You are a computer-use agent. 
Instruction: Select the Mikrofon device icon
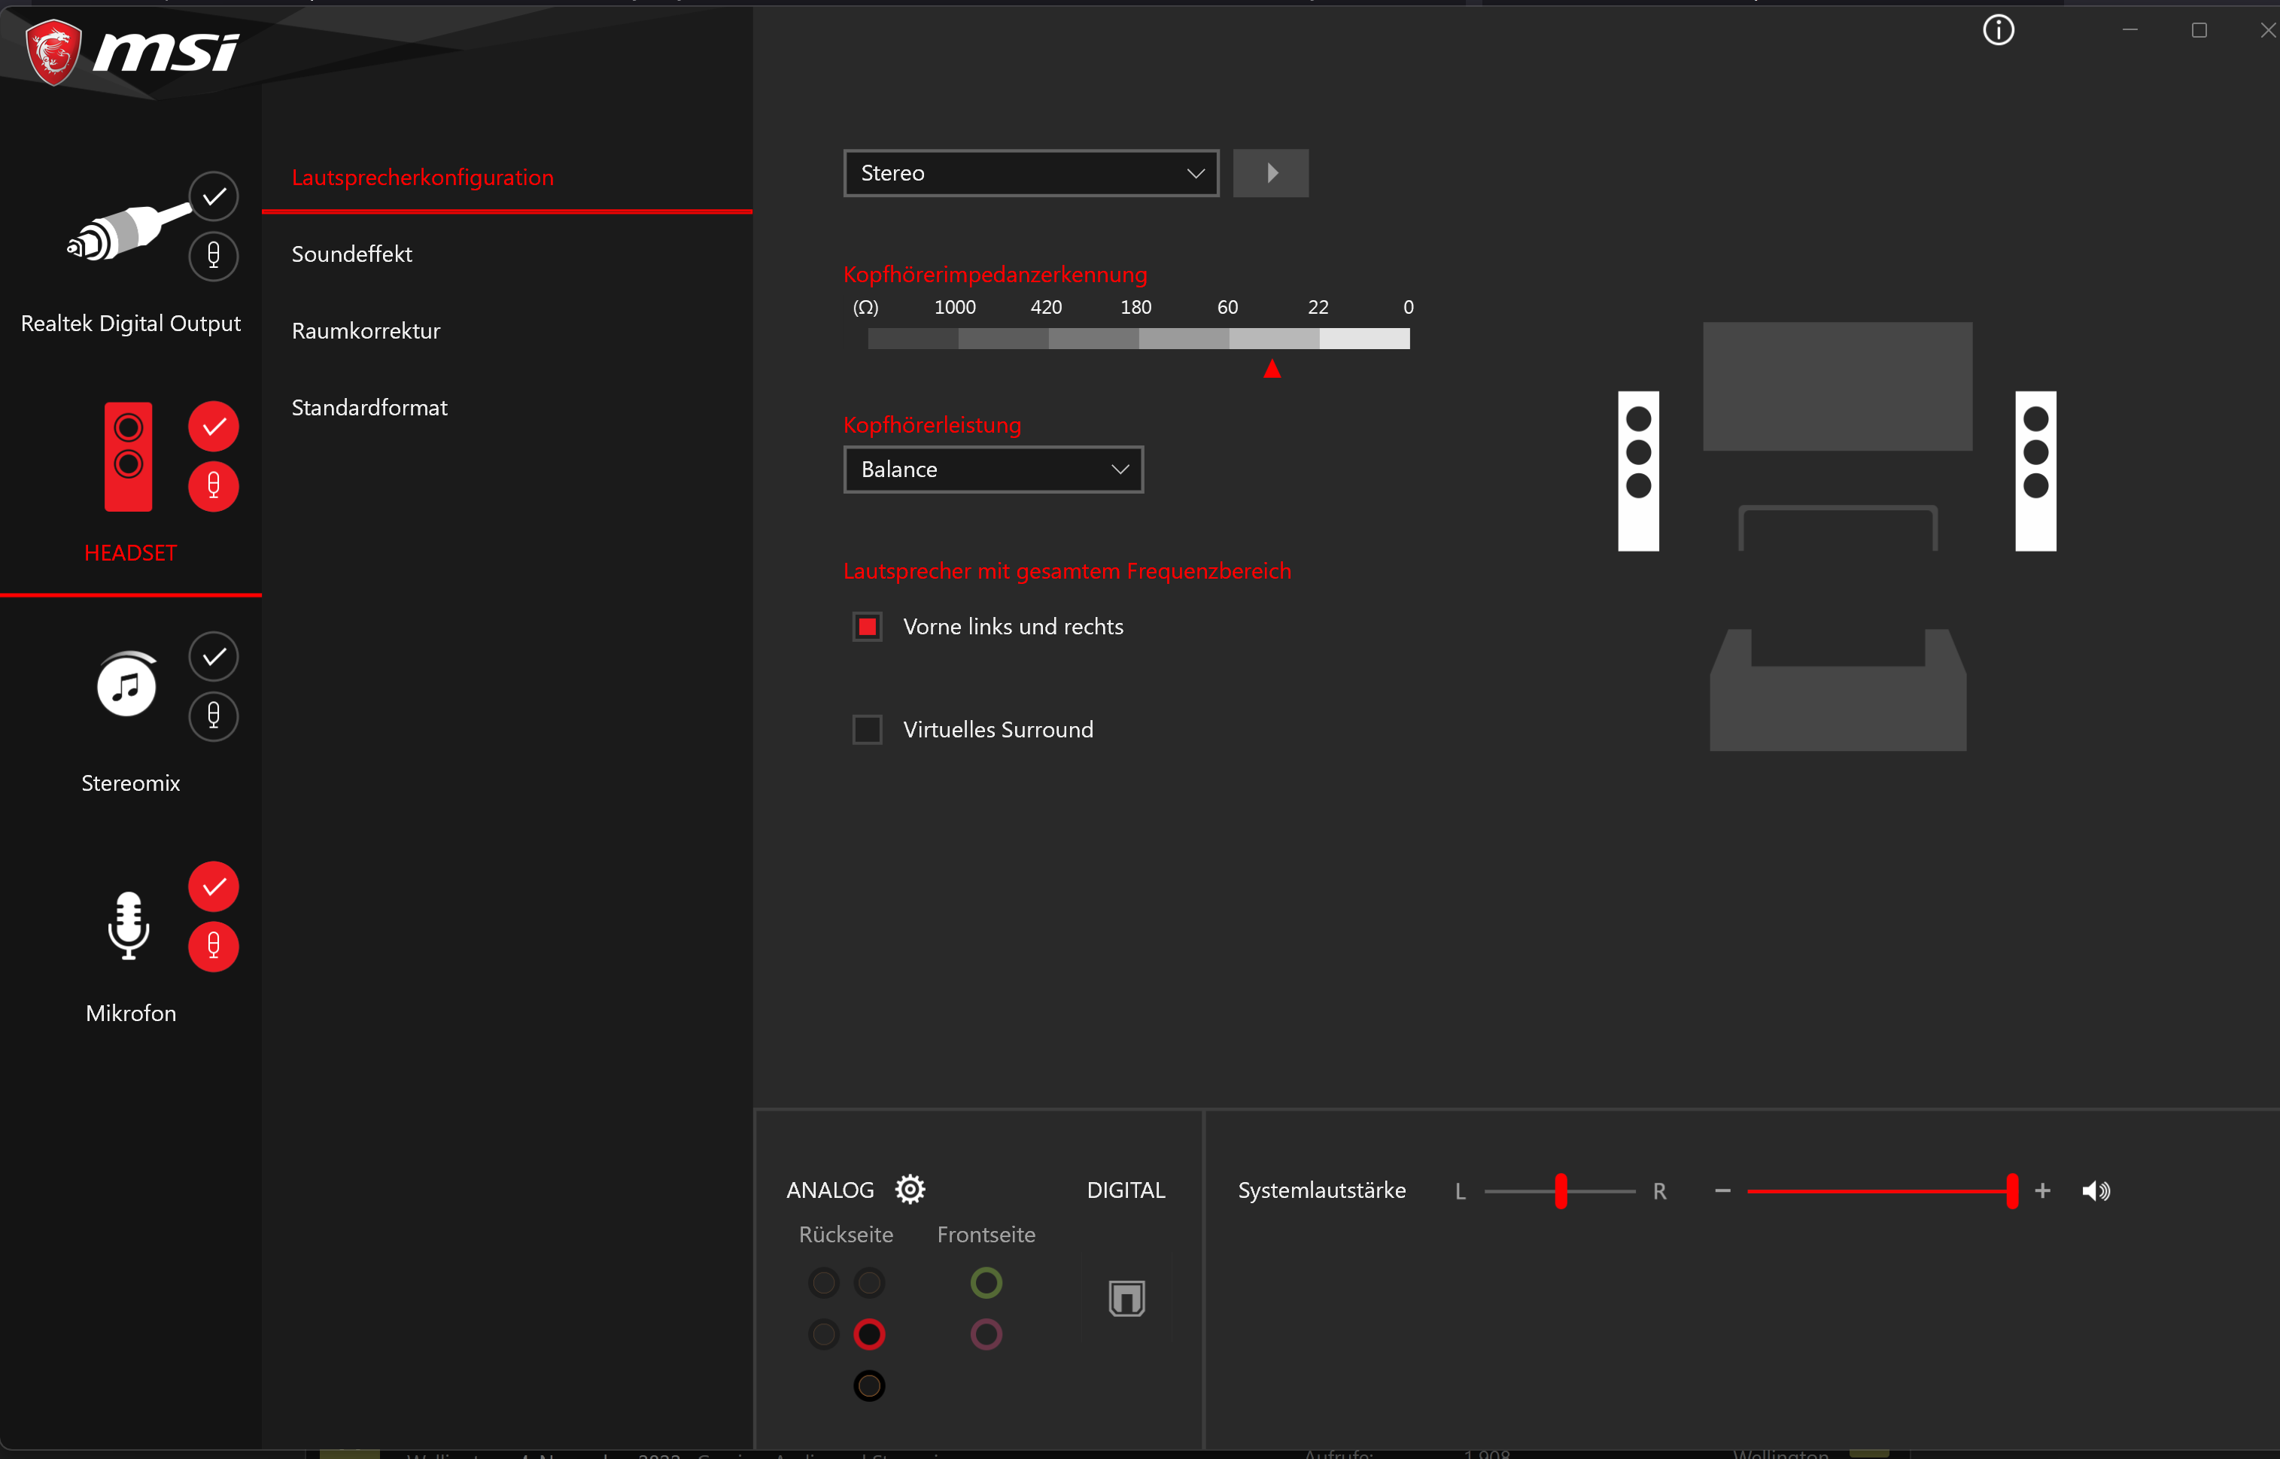coord(128,926)
